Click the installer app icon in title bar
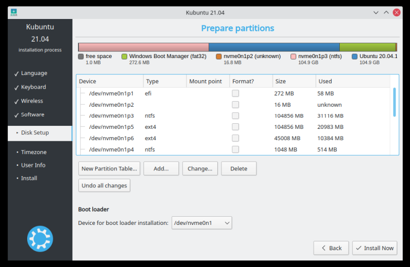 click(x=14, y=12)
